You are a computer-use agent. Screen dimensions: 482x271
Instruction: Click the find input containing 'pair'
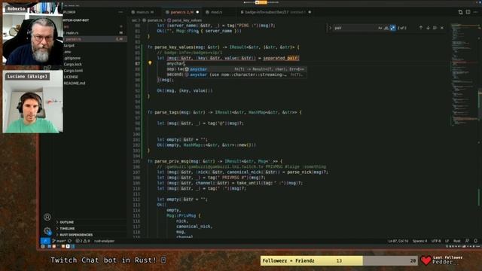click(x=355, y=28)
